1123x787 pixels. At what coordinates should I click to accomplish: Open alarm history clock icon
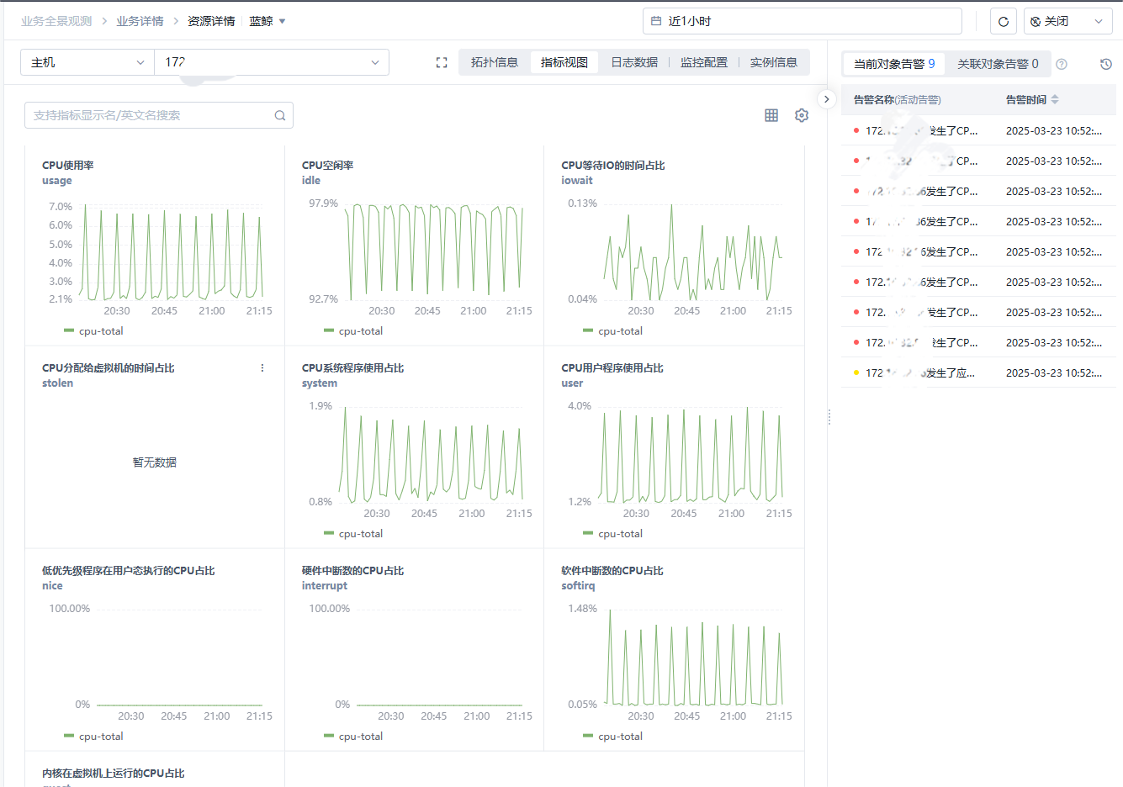pos(1106,64)
